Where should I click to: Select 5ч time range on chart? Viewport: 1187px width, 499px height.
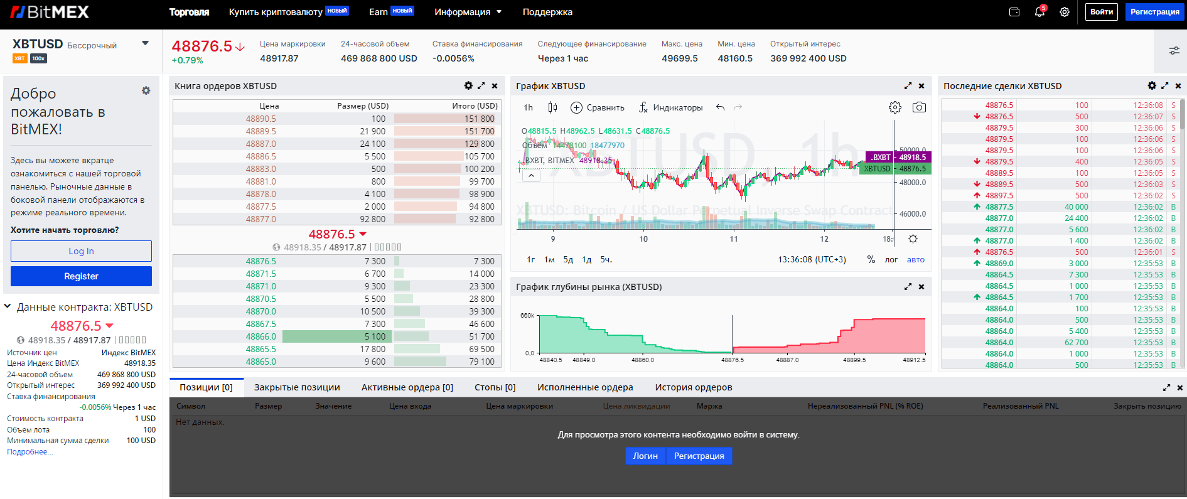click(606, 259)
